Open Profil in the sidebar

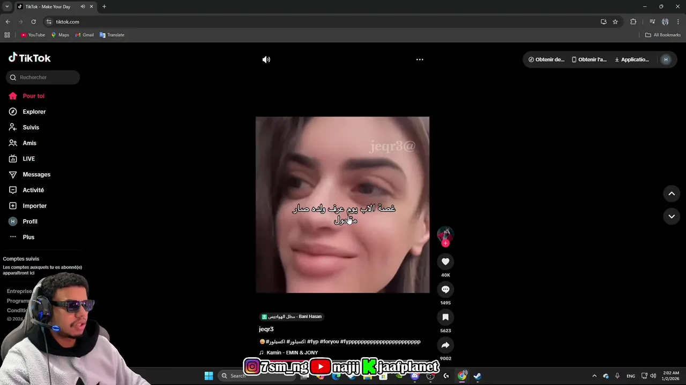click(23, 221)
